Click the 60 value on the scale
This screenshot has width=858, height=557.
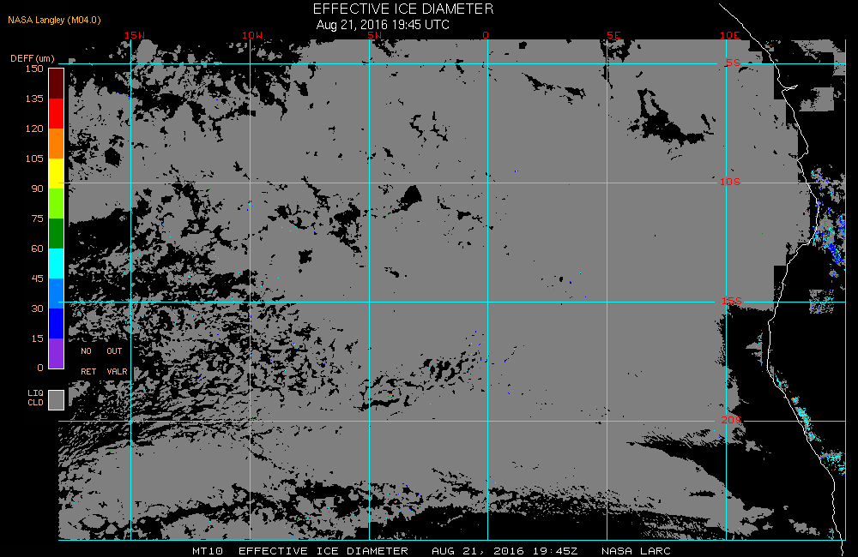click(37, 249)
